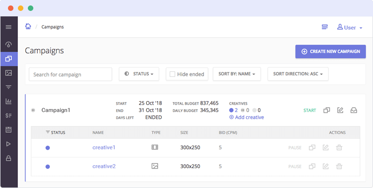Click the 300x250 size of creative1
373x188 pixels.
coord(190,147)
